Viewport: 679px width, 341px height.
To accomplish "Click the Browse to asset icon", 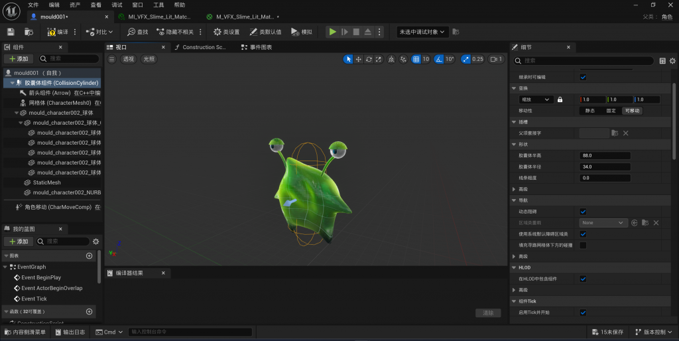I will pos(29,32).
